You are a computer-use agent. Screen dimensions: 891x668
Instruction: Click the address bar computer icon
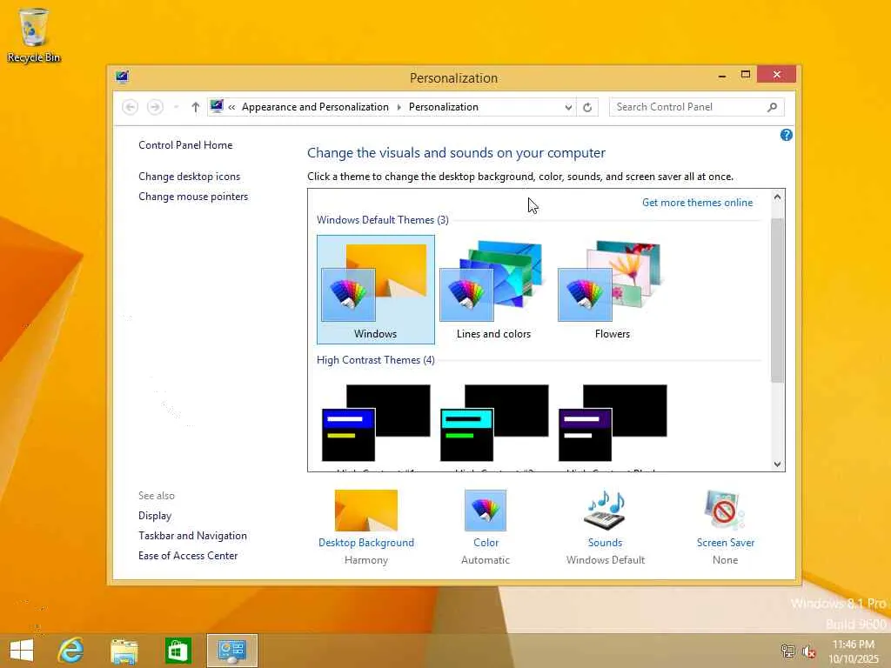(217, 106)
